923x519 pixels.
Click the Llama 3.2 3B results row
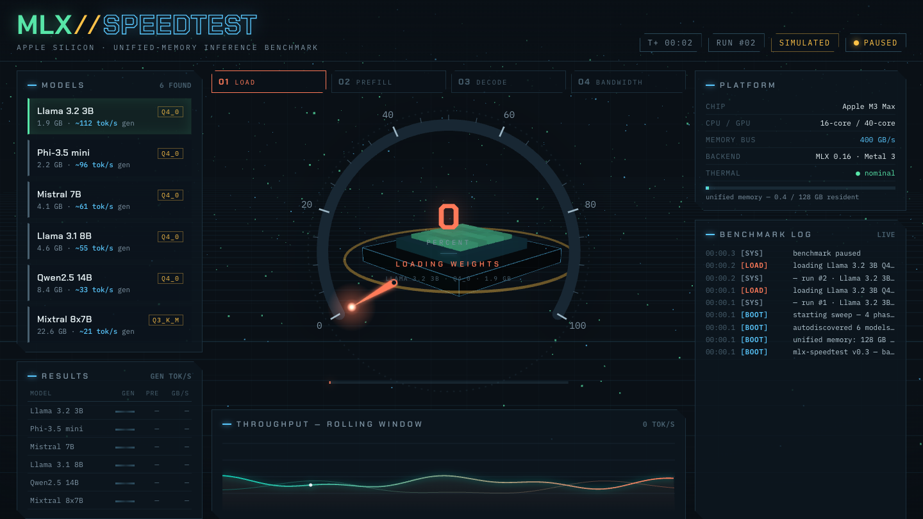110,411
